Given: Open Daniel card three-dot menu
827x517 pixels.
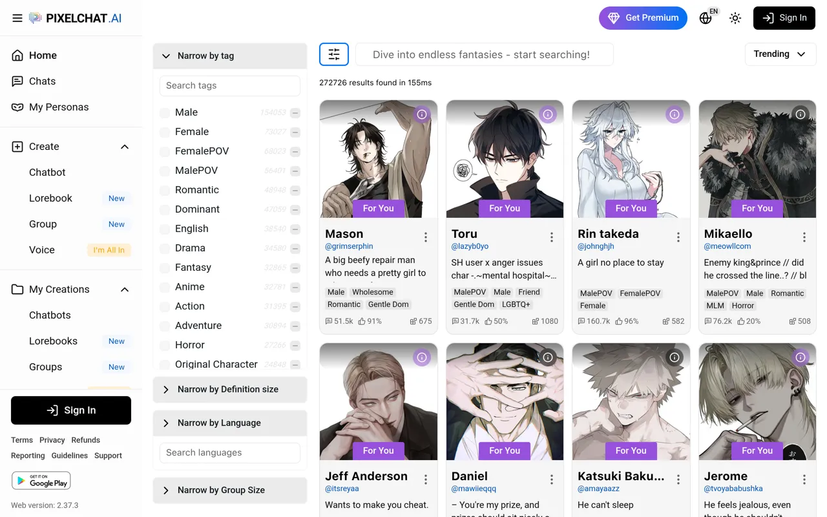Looking at the screenshot, I should coord(552,480).
